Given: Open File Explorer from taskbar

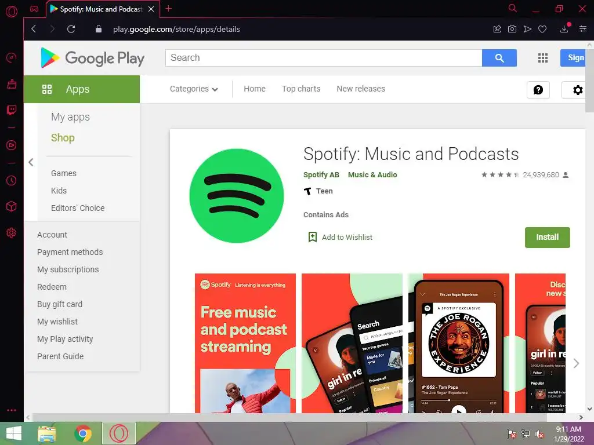Looking at the screenshot, I should [47, 433].
